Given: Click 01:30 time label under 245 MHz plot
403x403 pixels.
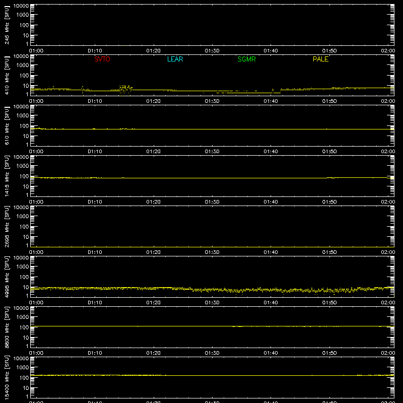Looking at the screenshot, I should click(212, 51).
